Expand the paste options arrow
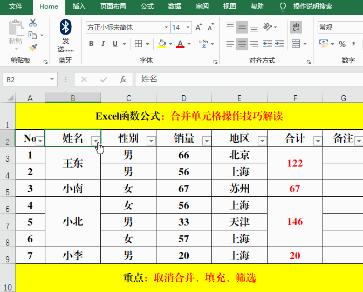 pyautogui.click(x=16, y=49)
